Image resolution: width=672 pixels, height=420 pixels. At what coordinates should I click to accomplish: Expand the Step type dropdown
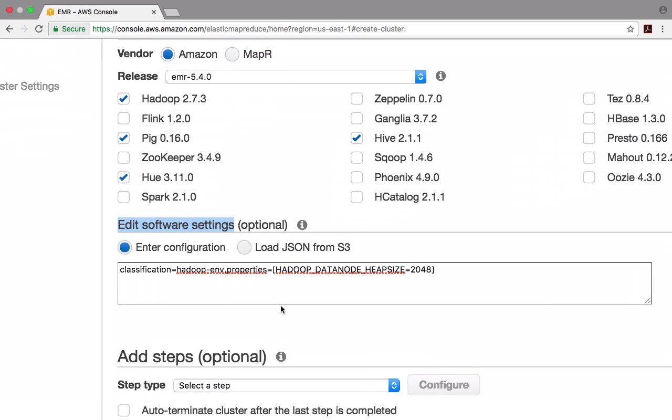pos(286,385)
